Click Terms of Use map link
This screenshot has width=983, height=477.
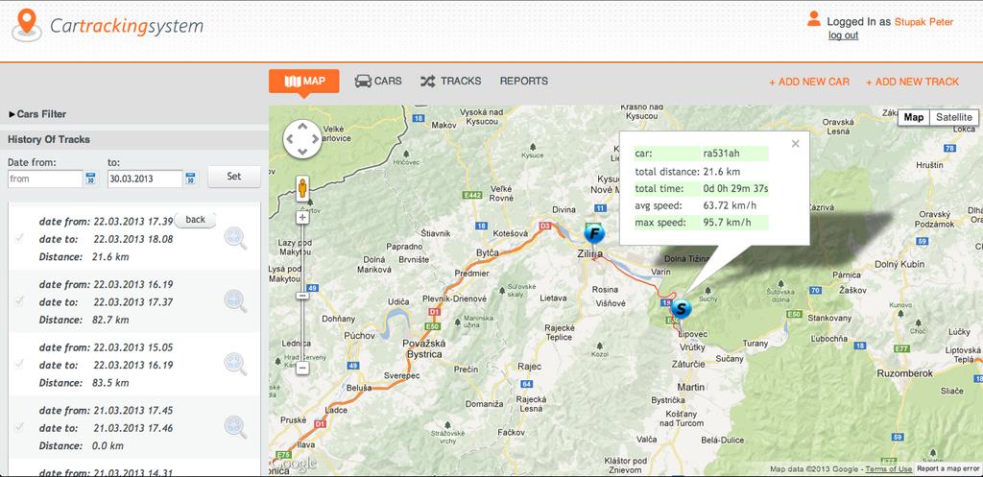[890, 469]
